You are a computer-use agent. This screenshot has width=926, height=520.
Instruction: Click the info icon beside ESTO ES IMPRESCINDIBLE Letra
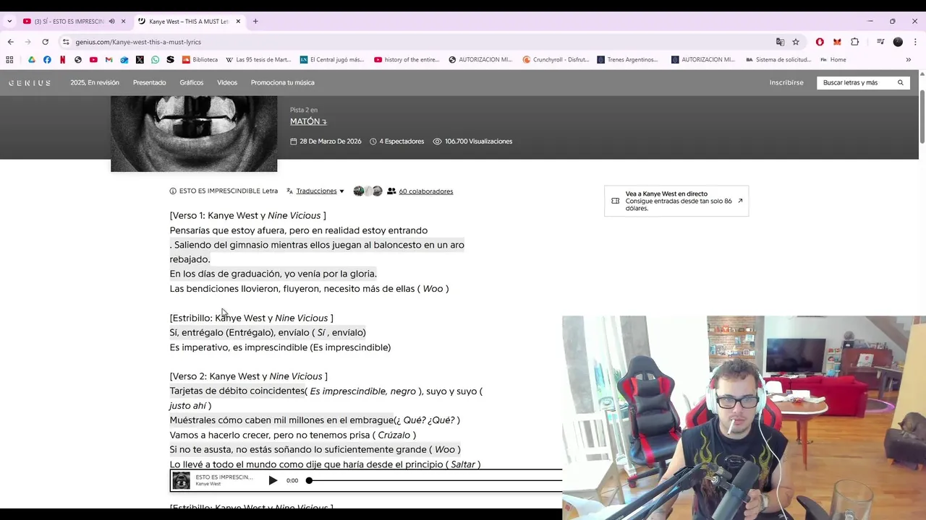[173, 191]
